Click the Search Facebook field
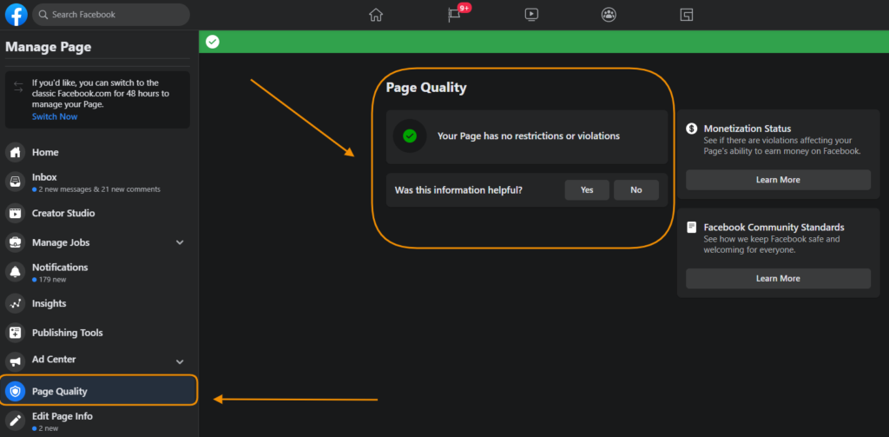The height and width of the screenshot is (437, 889). point(111,15)
